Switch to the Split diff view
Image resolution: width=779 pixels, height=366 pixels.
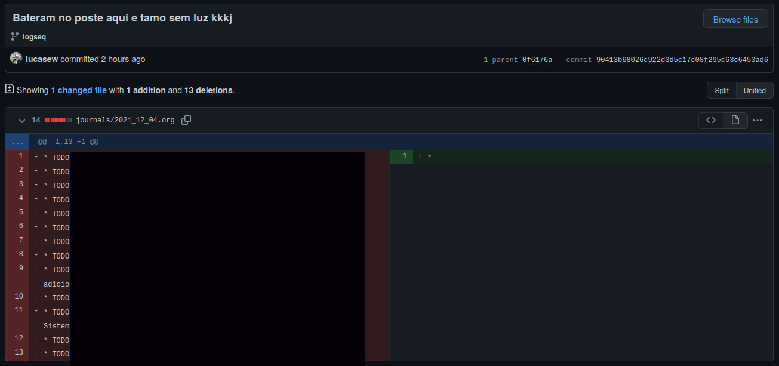(721, 90)
